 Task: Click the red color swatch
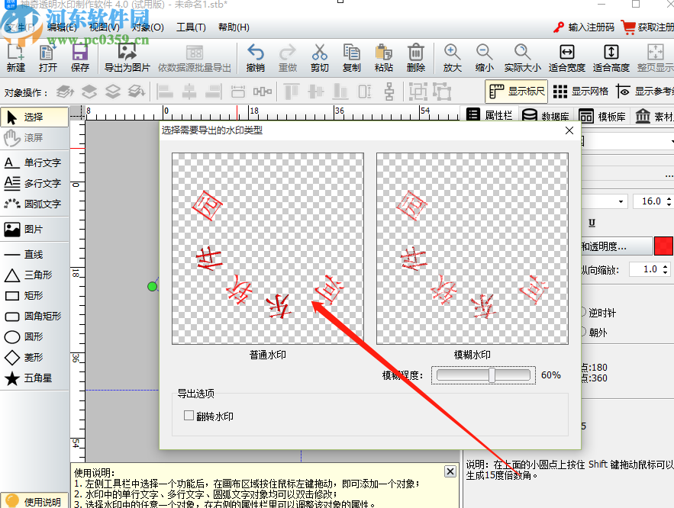click(x=663, y=246)
